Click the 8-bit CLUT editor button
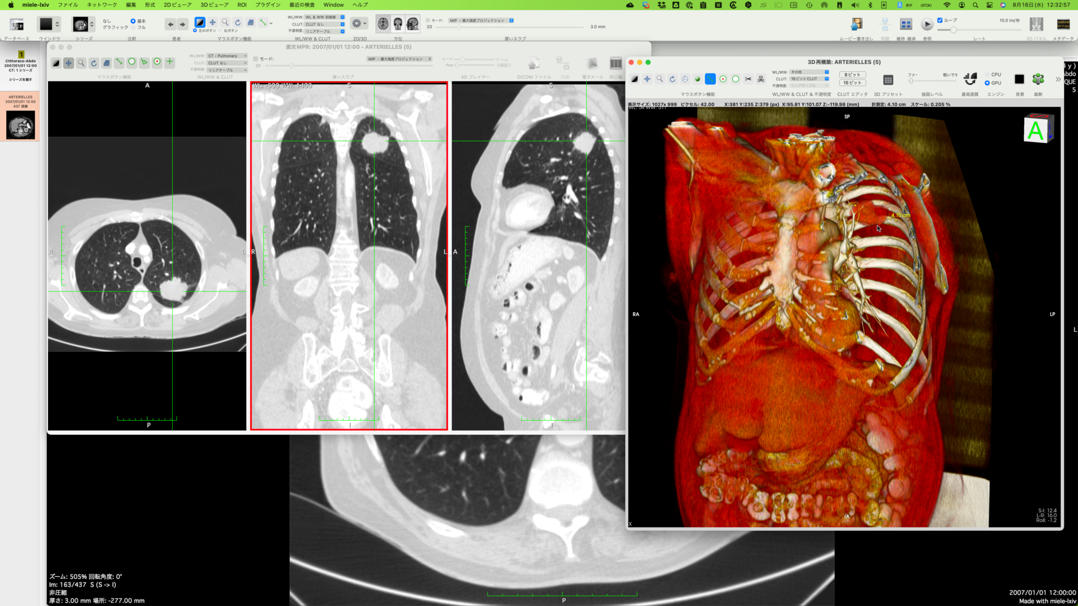The image size is (1078, 606). [852, 75]
